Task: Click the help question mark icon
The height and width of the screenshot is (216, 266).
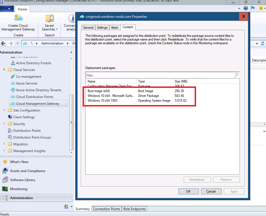Action: 246,8
